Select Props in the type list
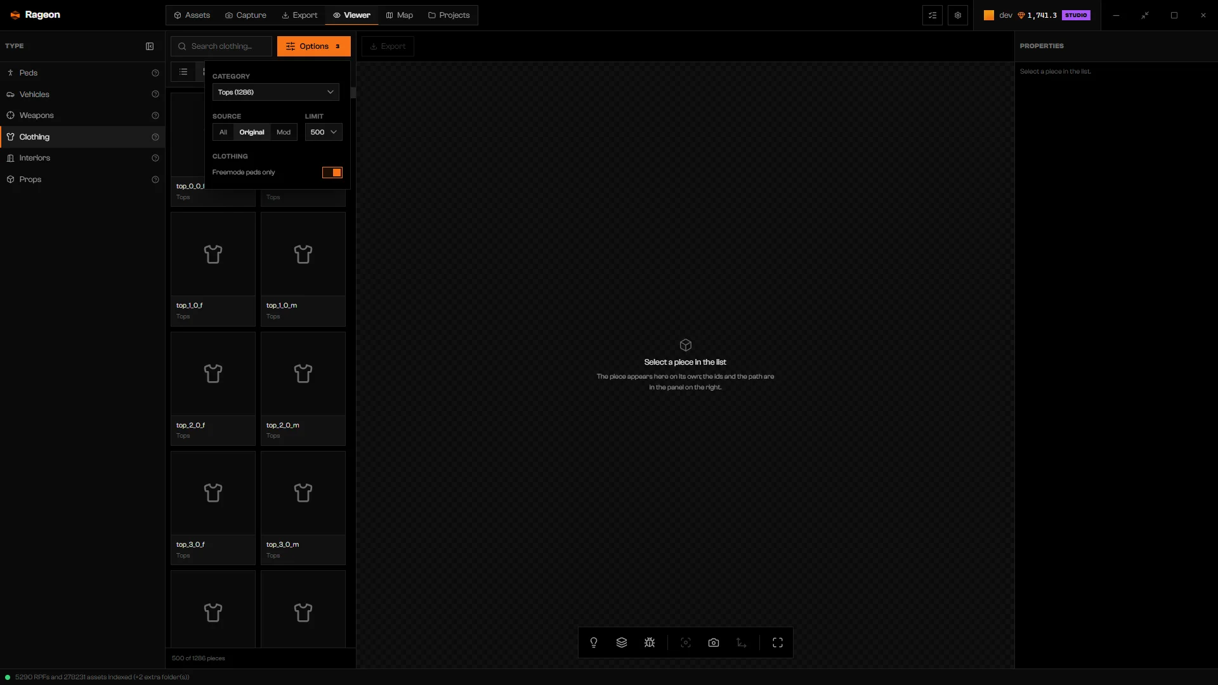Viewport: 1218px width, 685px height. coord(82,179)
